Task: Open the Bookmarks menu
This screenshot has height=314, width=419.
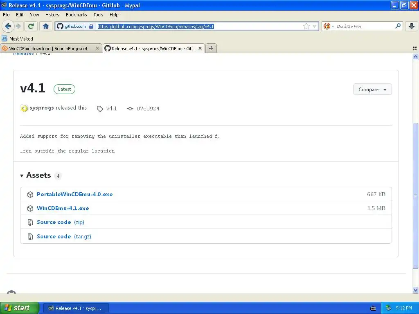Action: (77, 15)
